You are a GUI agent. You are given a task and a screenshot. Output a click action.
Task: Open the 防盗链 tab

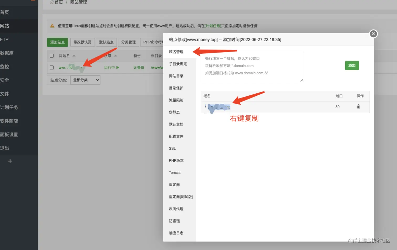pyautogui.click(x=174, y=221)
